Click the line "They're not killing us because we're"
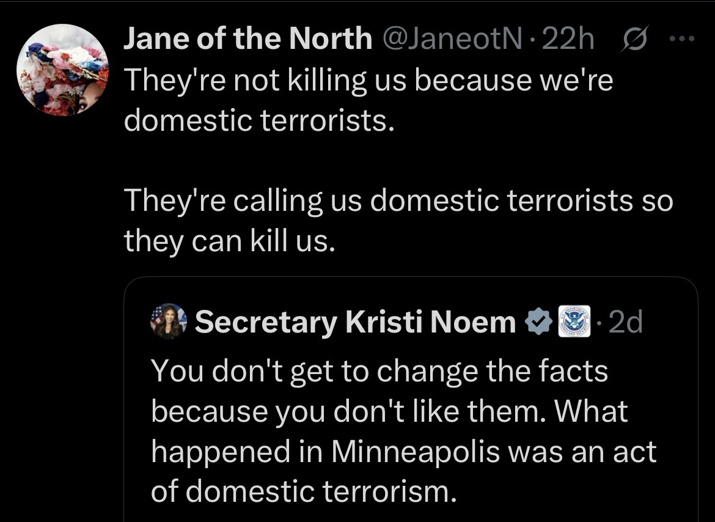The image size is (715, 522). click(368, 81)
